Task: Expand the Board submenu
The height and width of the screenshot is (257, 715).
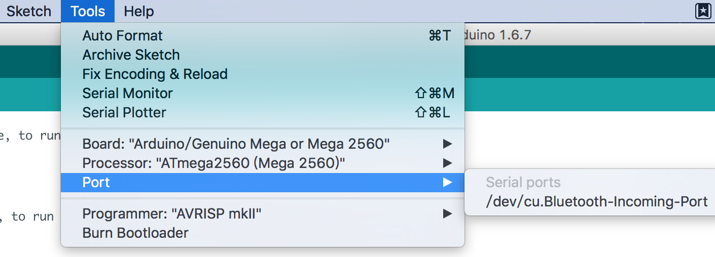Action: [263, 144]
